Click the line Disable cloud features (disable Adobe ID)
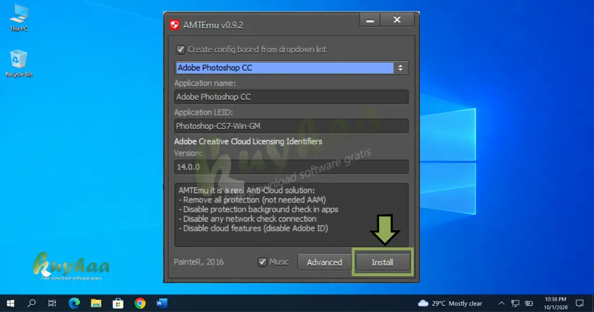Image resolution: width=594 pixels, height=312 pixels. (x=253, y=228)
